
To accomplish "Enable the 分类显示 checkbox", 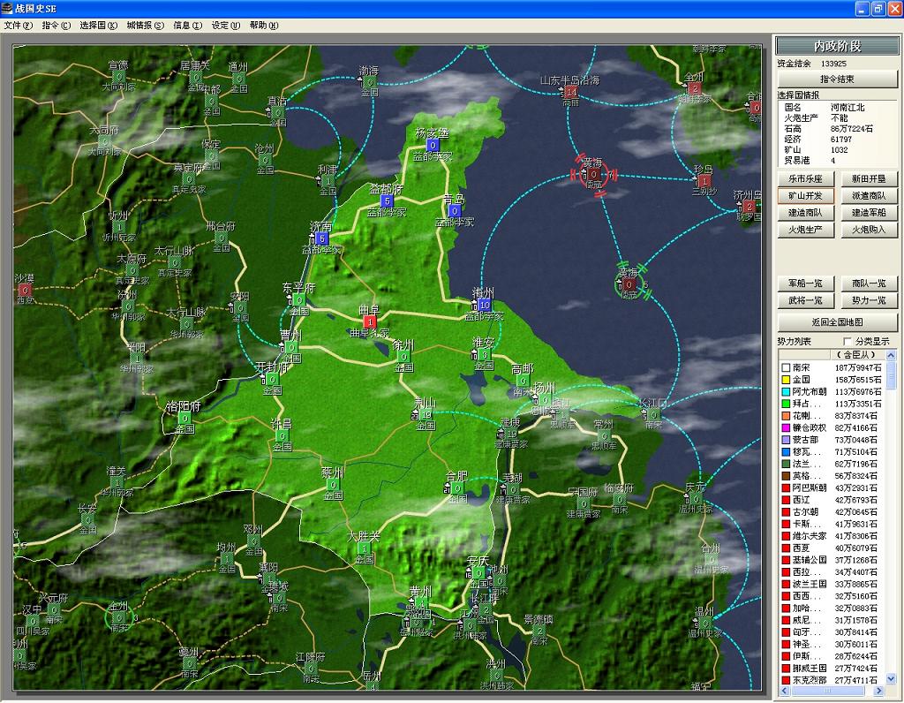I will tap(847, 342).
